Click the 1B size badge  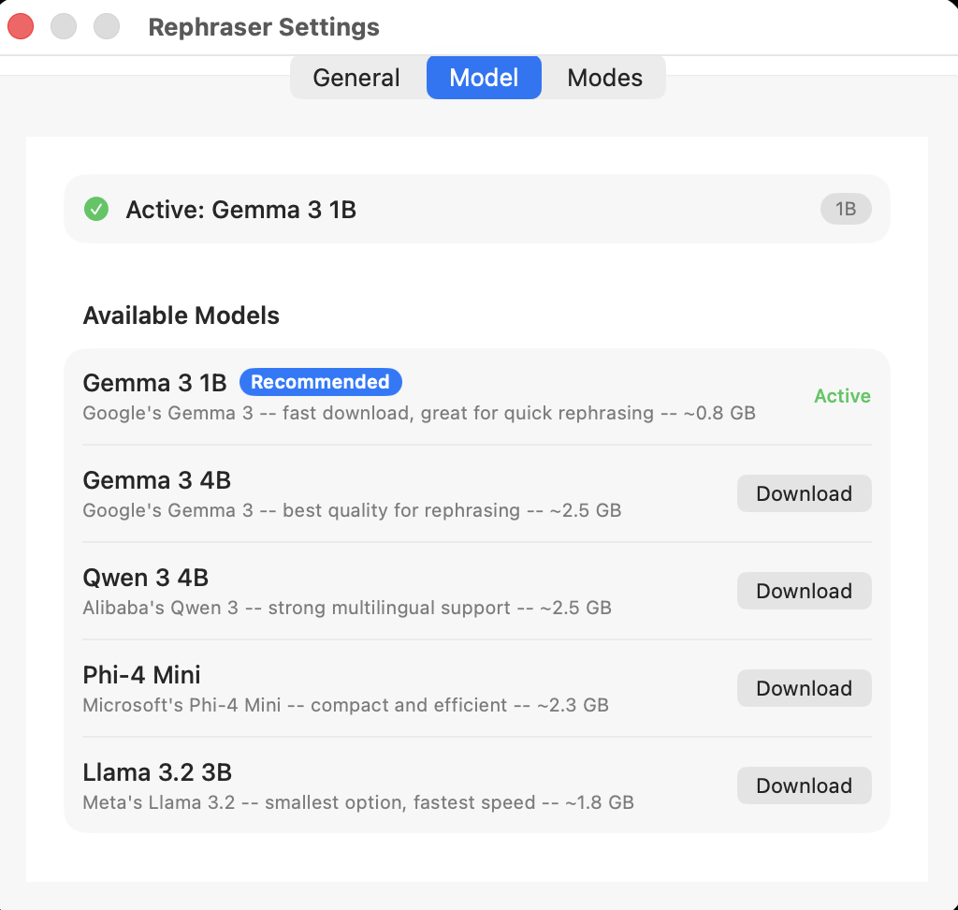point(846,209)
